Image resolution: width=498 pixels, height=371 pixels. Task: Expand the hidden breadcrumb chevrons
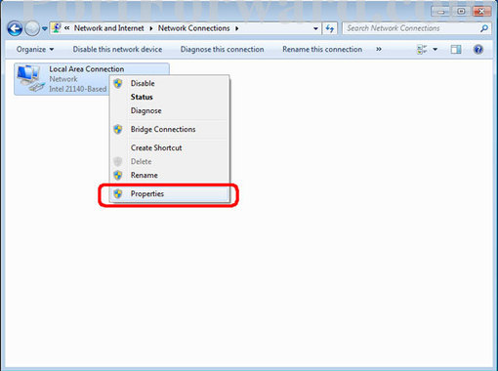point(66,28)
